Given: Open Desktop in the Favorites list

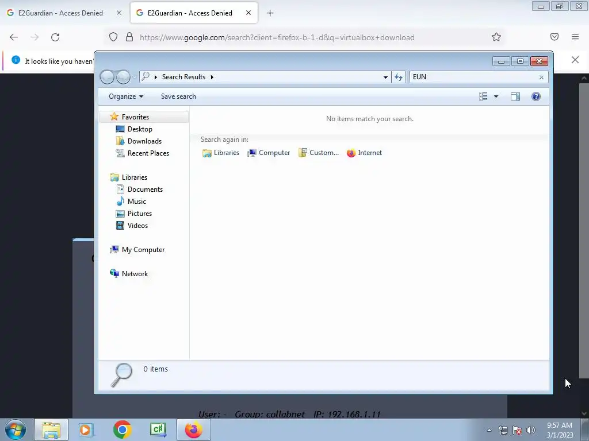Looking at the screenshot, I should (140, 129).
